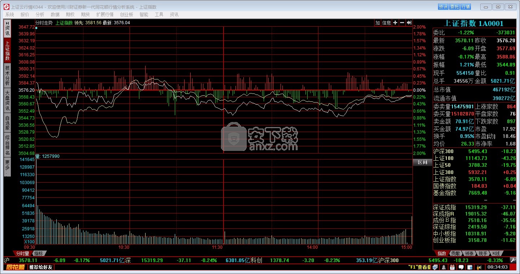
Task: Open the 系统 menu
Action: point(10,14)
